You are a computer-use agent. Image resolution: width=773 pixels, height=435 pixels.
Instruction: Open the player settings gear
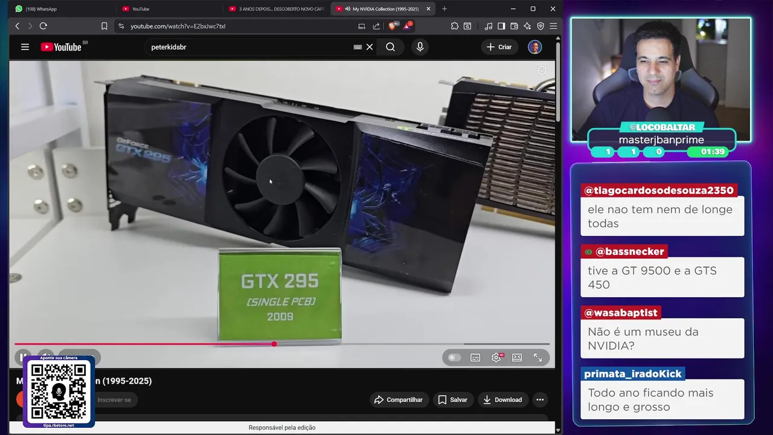point(496,357)
